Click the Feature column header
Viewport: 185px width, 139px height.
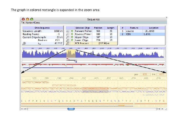point(134,28)
